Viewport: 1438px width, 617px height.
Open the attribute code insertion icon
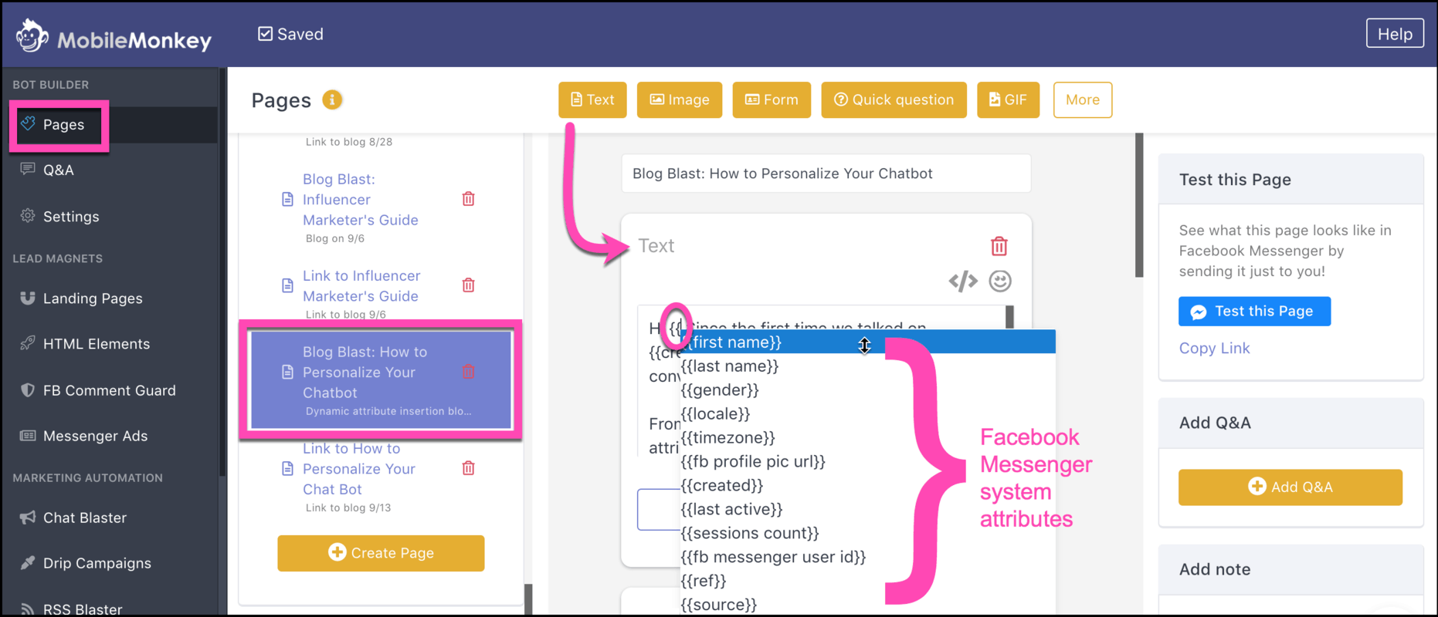coord(963,282)
